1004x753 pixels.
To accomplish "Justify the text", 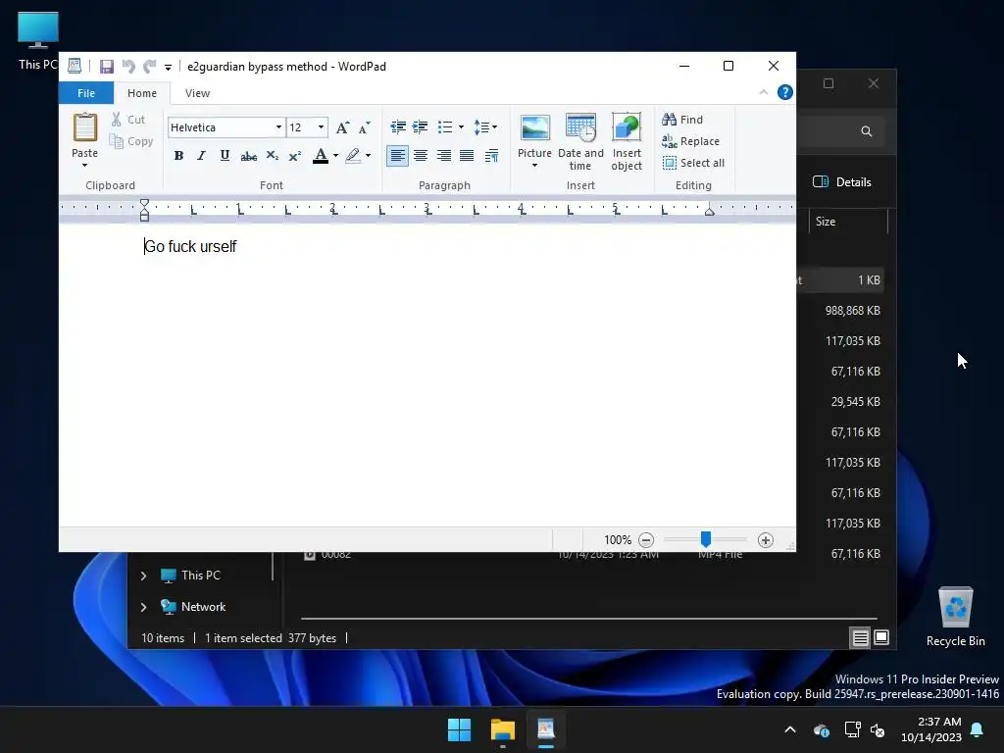I will coord(467,156).
